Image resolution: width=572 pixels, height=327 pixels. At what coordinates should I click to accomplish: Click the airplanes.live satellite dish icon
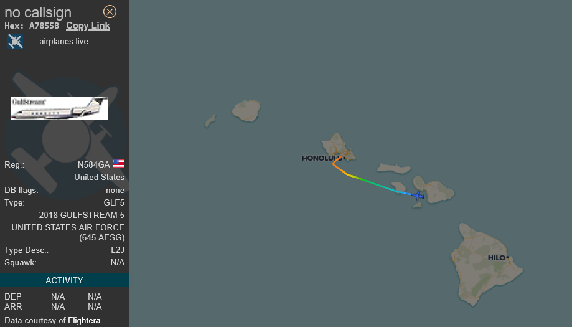(x=16, y=41)
